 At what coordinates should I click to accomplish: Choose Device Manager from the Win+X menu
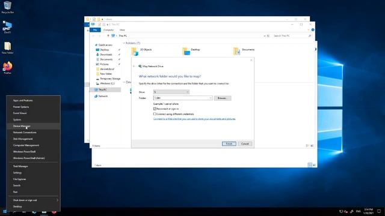click(x=33, y=126)
